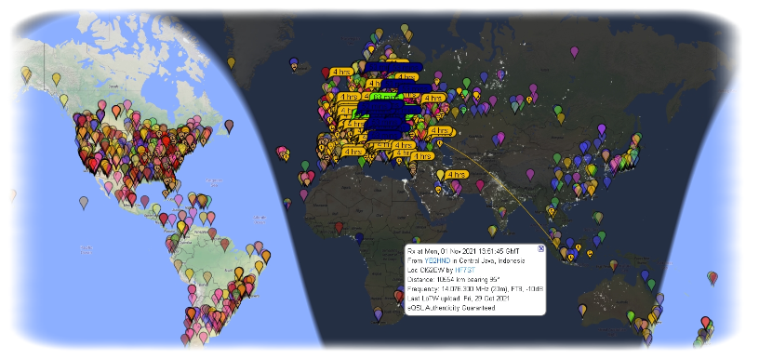Select the dark blue marker off Gulf of Guinea
The width and height of the screenshot is (759, 359).
359,237
